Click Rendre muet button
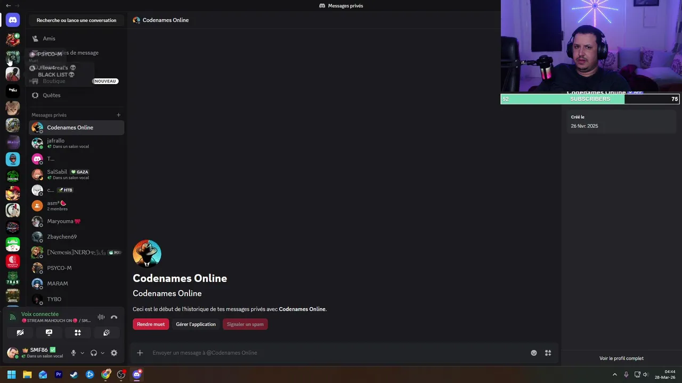682x383 pixels. tap(151, 324)
